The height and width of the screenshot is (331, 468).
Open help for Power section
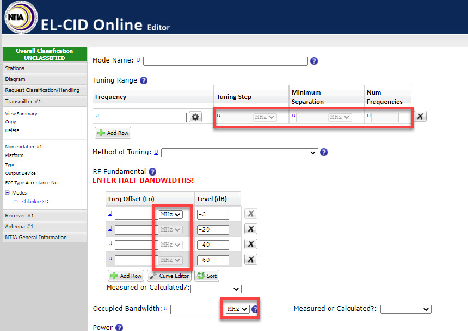(119, 327)
